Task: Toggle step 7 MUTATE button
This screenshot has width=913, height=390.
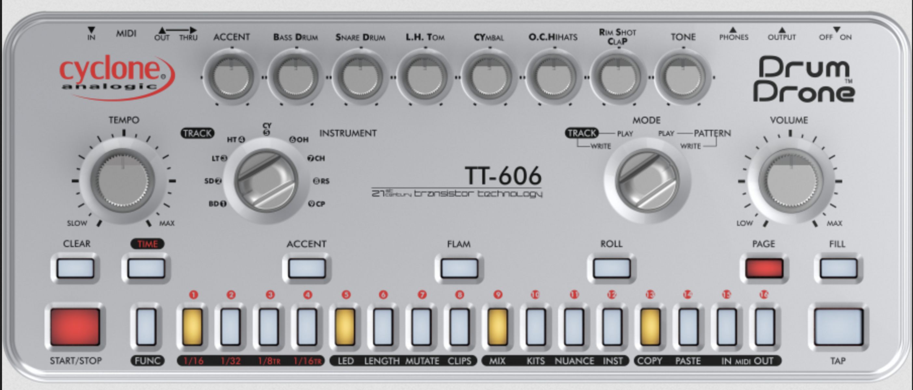Action: [x=422, y=327]
